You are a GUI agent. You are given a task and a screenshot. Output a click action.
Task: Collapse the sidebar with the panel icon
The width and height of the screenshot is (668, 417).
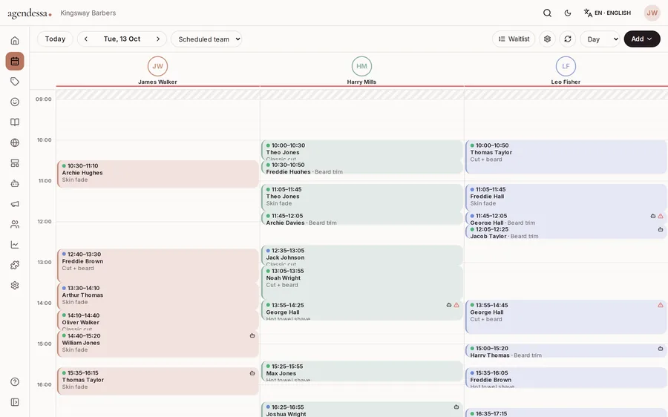pos(15,402)
